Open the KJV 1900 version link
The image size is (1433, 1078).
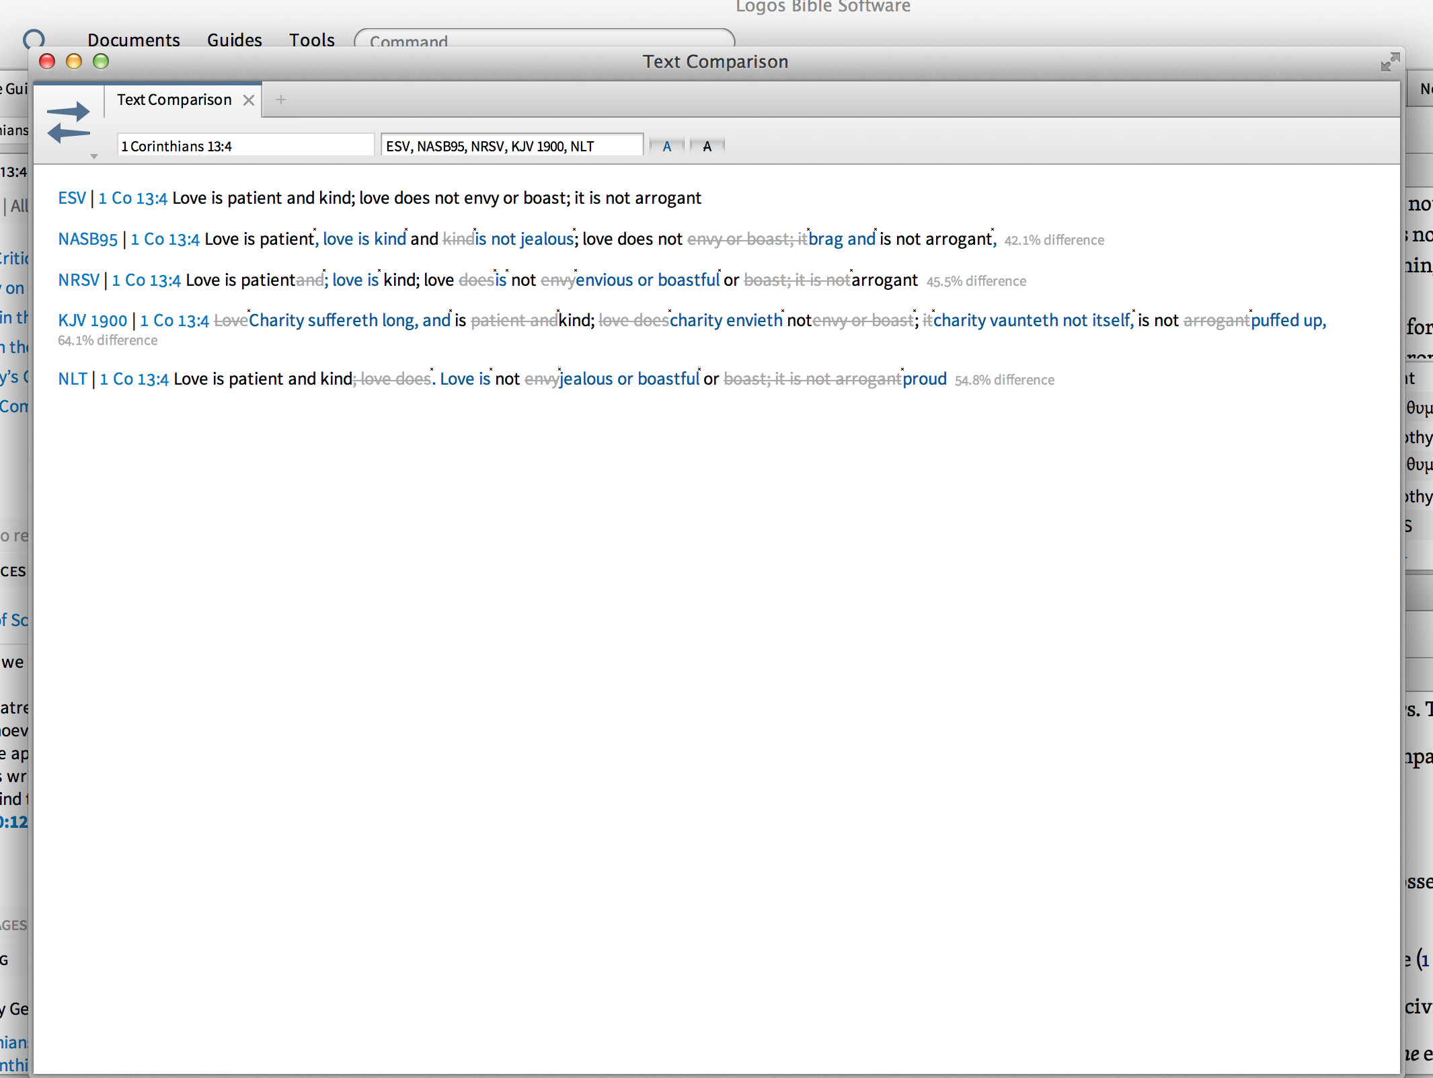click(92, 321)
